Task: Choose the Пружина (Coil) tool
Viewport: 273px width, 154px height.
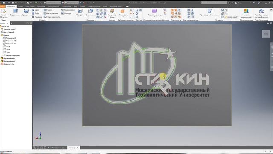Action: (x=37, y=17)
